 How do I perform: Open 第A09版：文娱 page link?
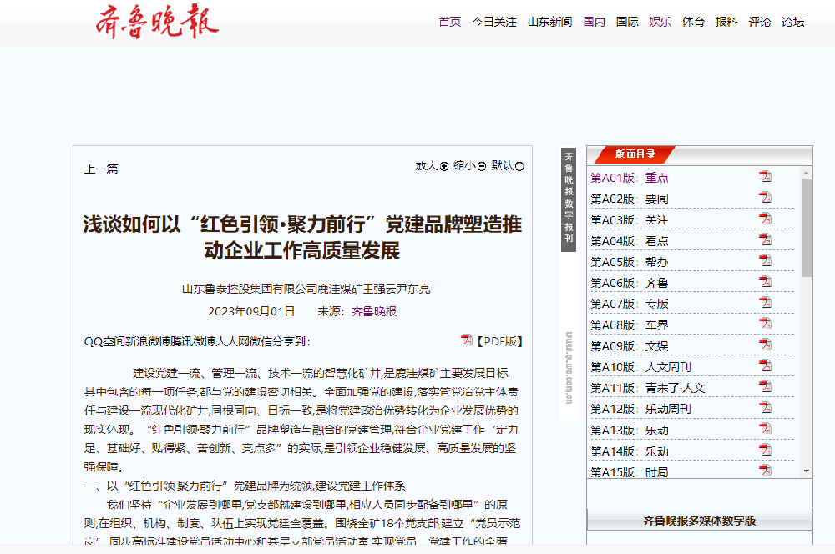coord(630,346)
